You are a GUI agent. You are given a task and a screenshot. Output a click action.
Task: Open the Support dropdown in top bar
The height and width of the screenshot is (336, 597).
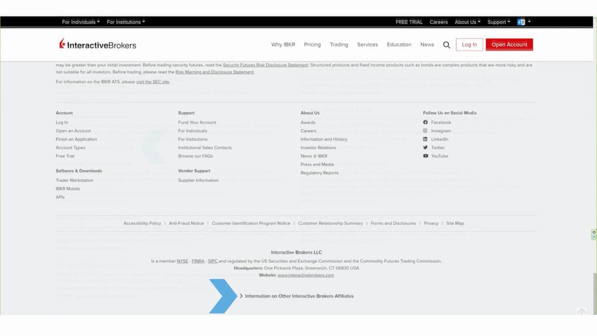tap(498, 22)
